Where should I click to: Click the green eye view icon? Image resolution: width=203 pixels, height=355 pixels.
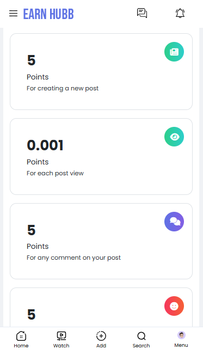pos(174,137)
